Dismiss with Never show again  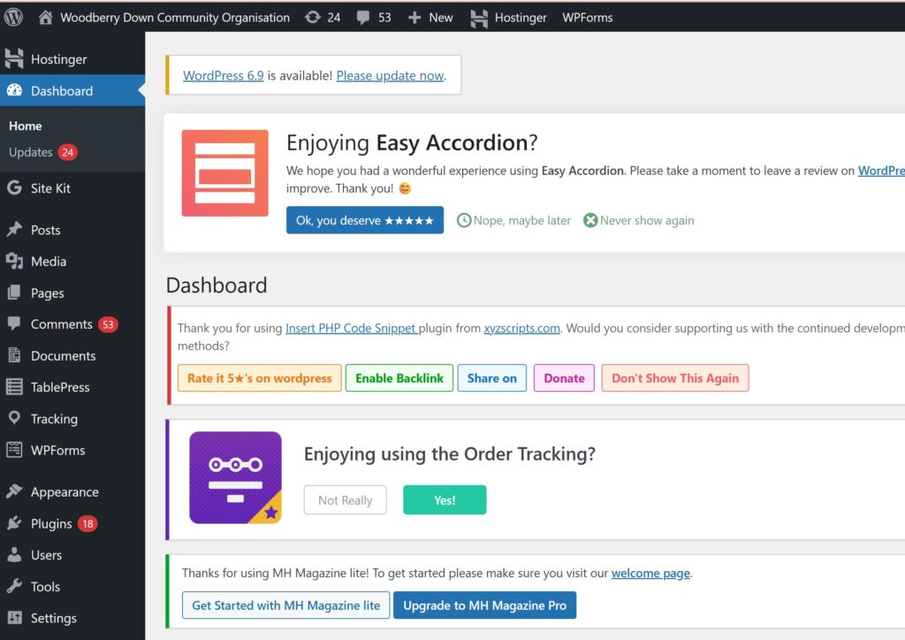639,220
